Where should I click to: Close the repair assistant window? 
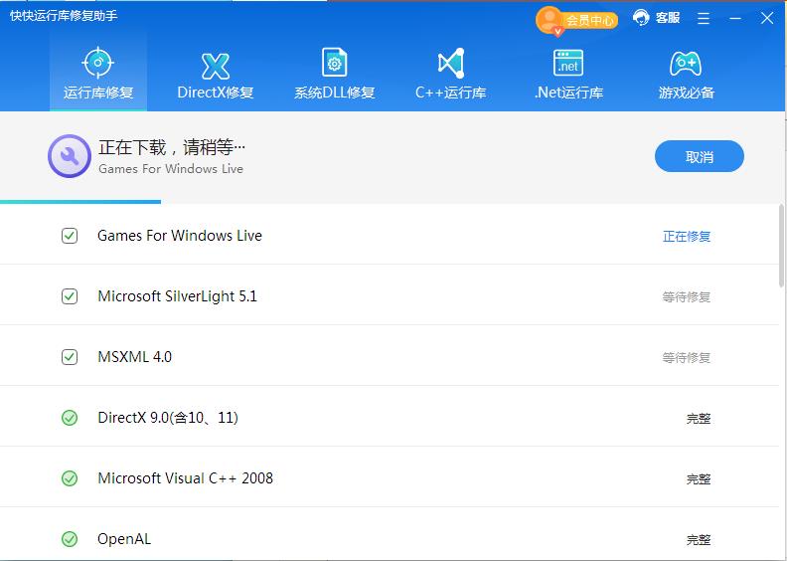767,19
